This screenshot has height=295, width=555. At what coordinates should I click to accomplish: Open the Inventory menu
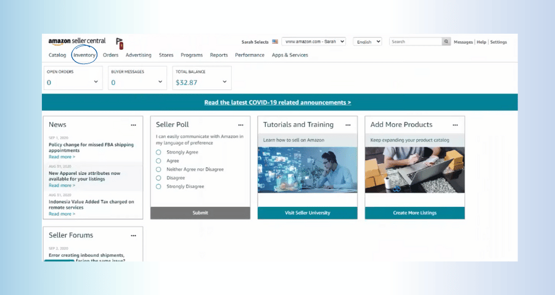(84, 55)
